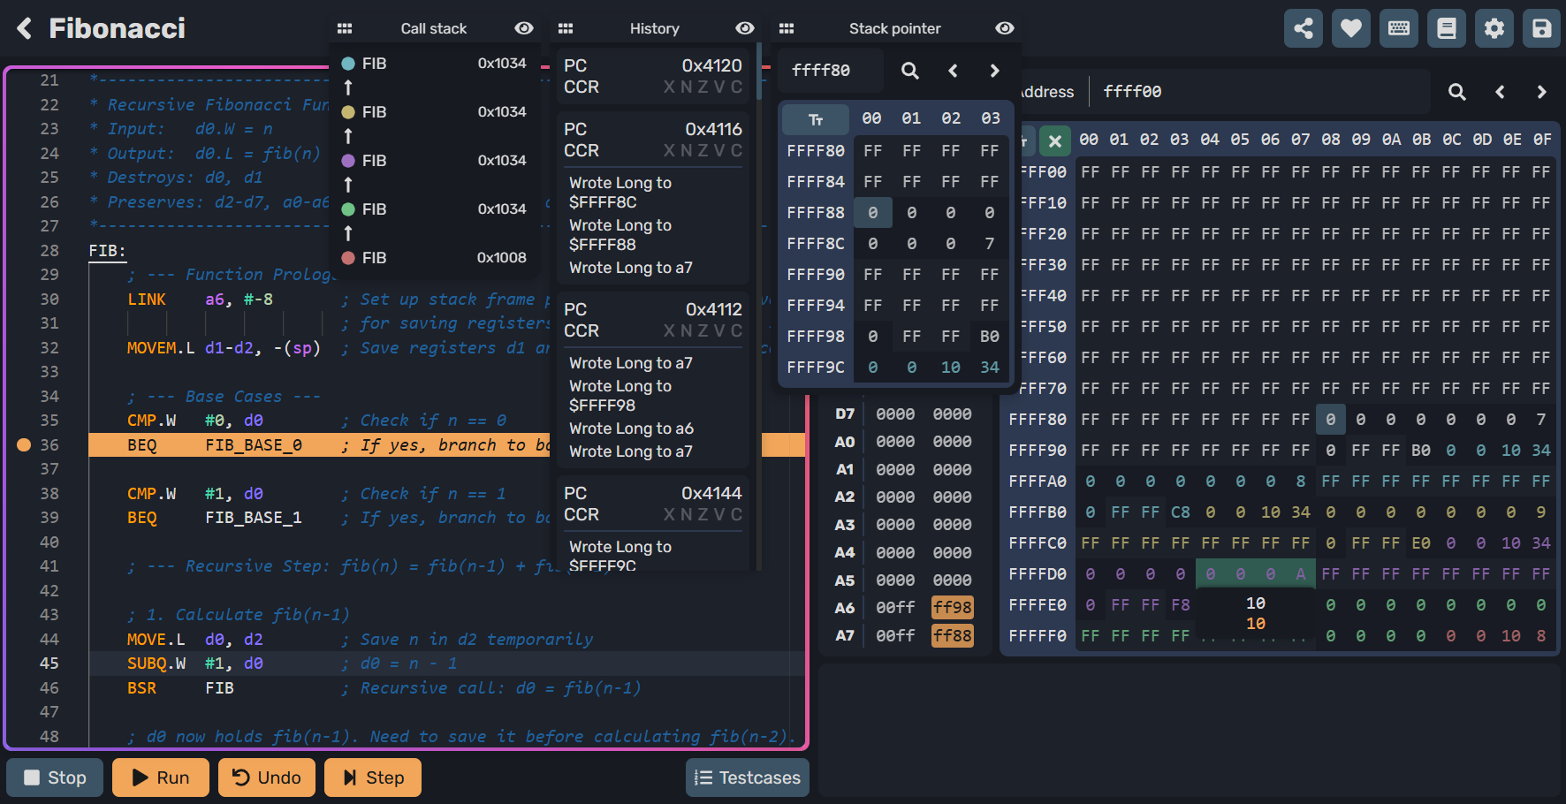Go to next memory page in main viewer
The width and height of the screenshot is (1566, 804).
click(x=1542, y=92)
